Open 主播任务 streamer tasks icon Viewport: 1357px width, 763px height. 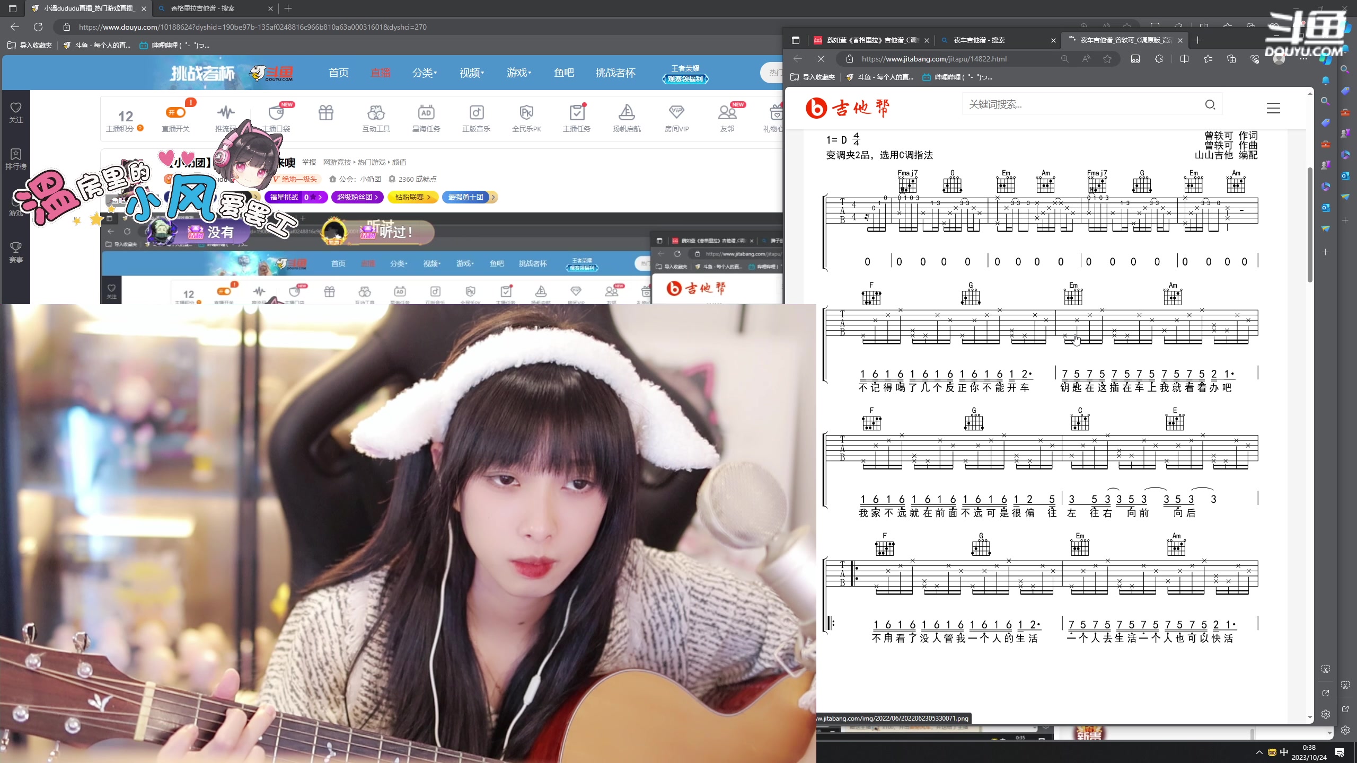pos(576,112)
